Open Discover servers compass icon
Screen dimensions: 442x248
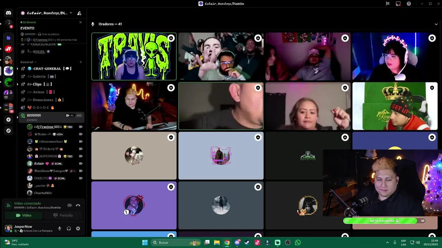[x=9, y=131]
